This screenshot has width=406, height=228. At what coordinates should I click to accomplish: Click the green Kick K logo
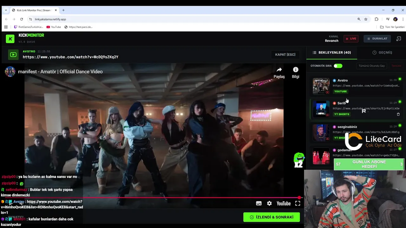10,39
